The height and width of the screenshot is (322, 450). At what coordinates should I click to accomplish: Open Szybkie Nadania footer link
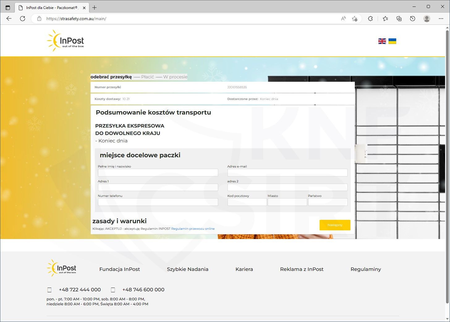click(188, 269)
